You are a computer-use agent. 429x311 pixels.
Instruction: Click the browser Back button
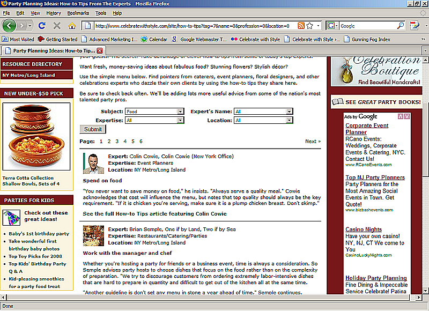9,25
